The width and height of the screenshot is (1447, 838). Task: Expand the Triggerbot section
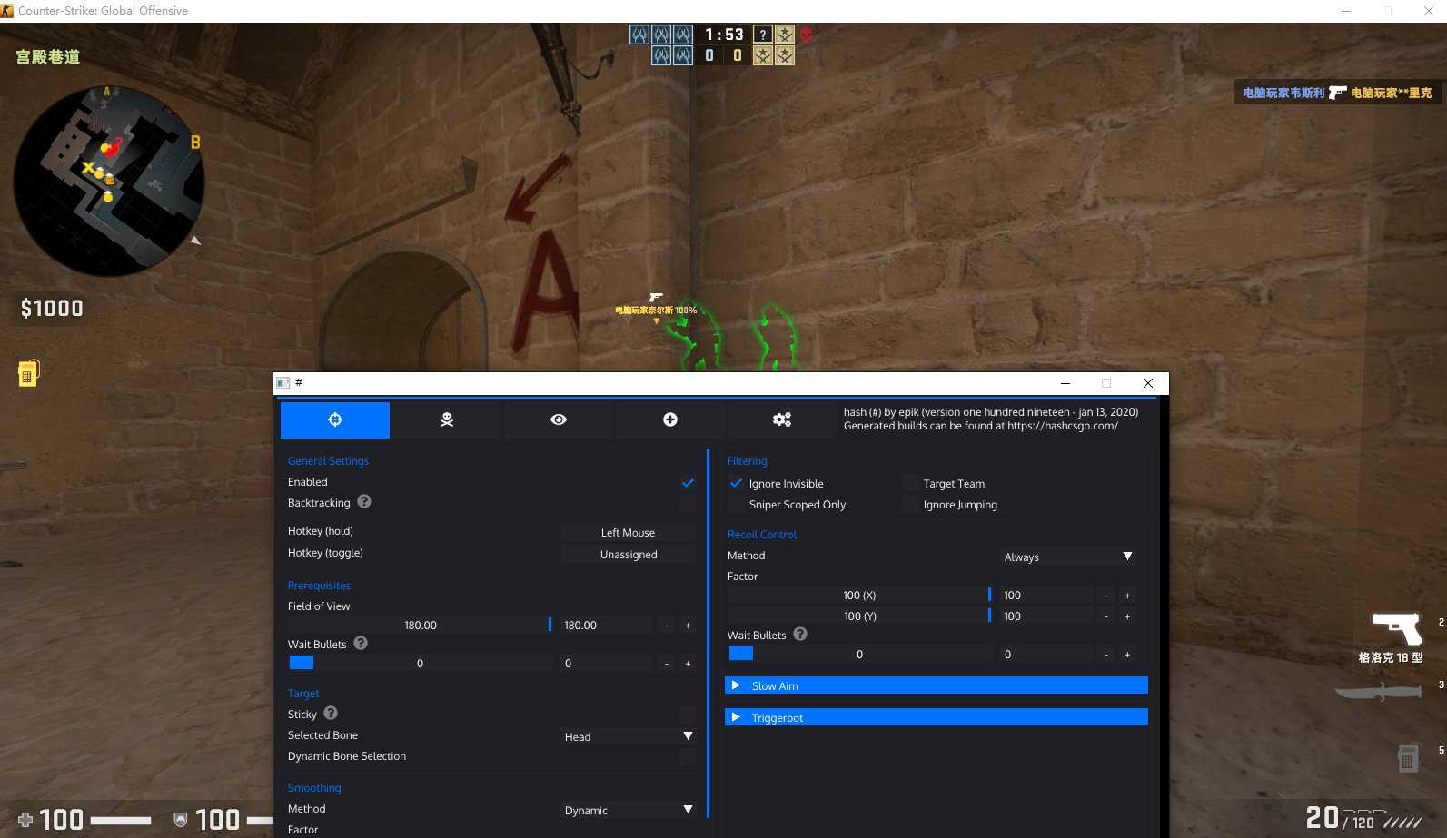click(937, 717)
